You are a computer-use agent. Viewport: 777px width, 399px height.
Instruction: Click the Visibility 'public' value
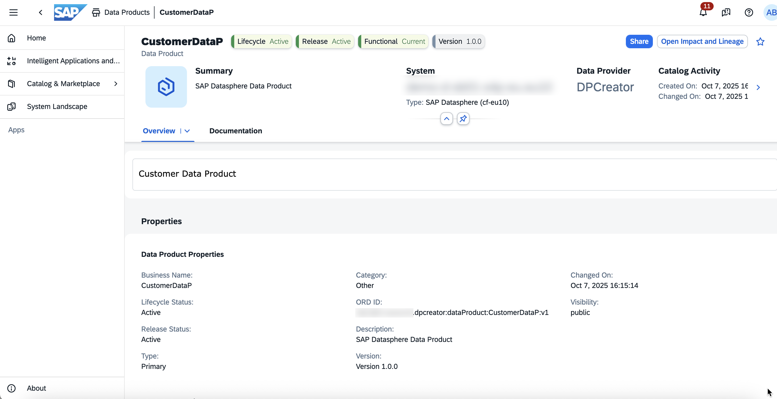(x=580, y=313)
